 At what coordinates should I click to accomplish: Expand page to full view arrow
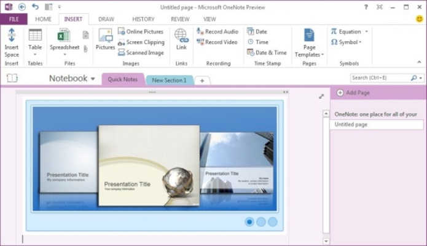[321, 97]
